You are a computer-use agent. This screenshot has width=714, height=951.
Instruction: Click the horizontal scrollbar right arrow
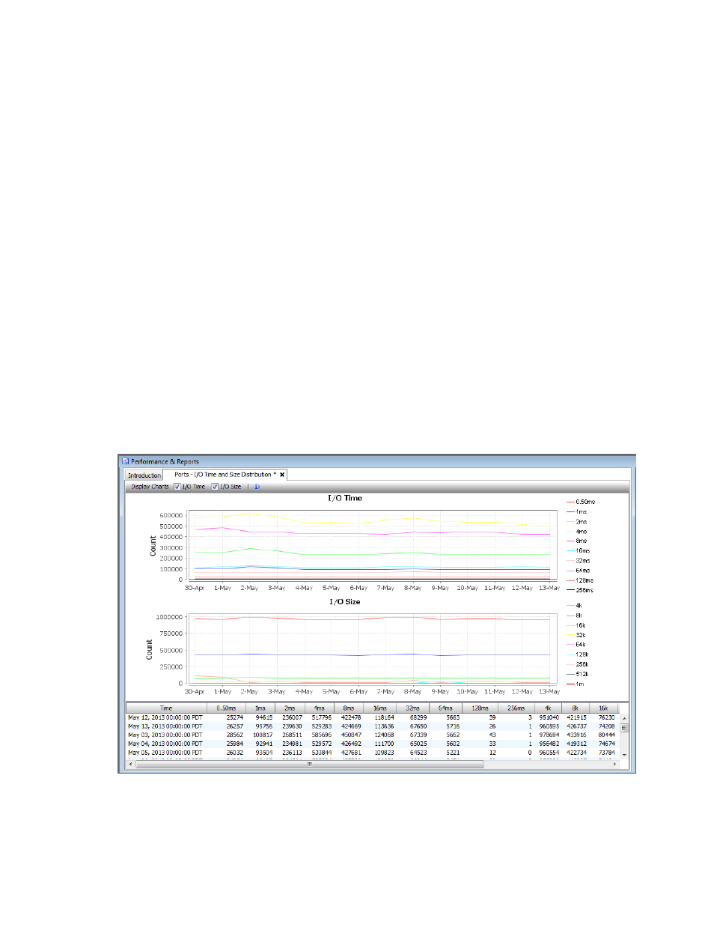tap(615, 764)
